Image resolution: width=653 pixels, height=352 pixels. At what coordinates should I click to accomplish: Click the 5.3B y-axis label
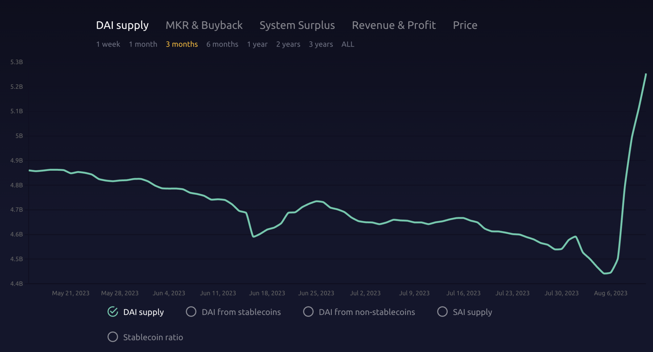[17, 62]
